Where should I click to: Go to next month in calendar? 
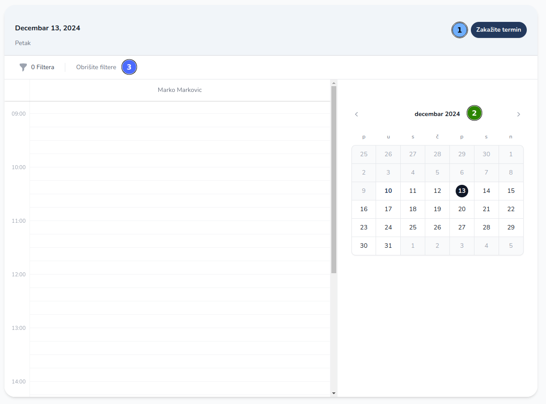tap(518, 114)
